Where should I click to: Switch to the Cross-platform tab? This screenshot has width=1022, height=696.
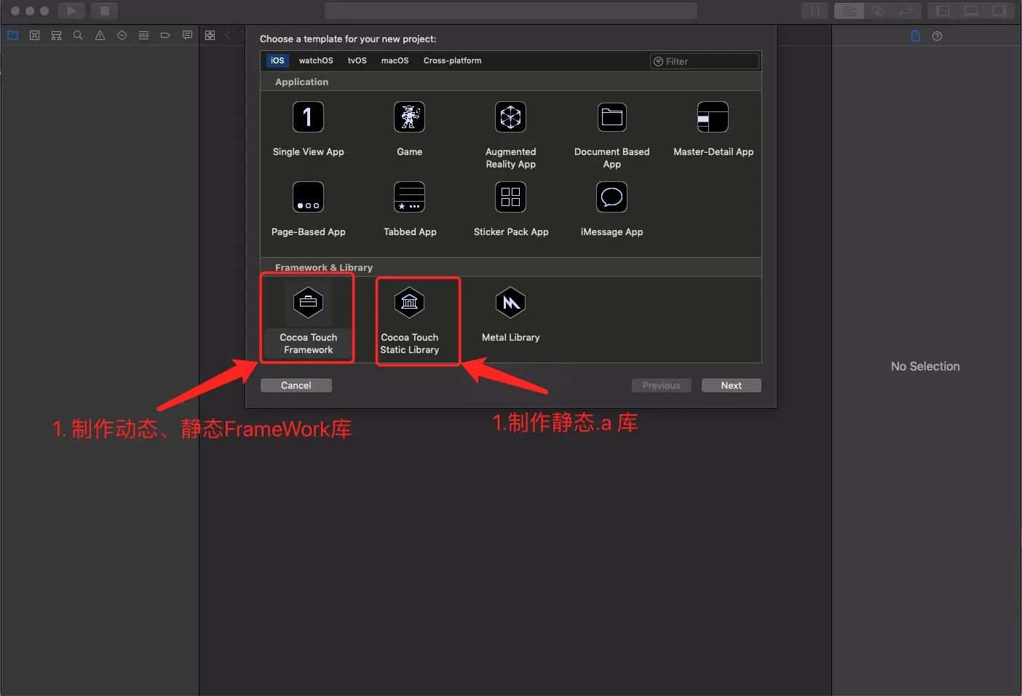click(x=452, y=60)
